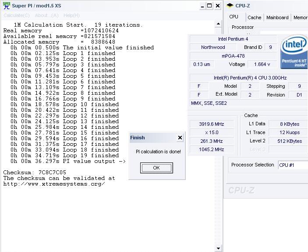The image size is (308, 252).
Task: Click the Northwood code name field
Action: point(213,47)
